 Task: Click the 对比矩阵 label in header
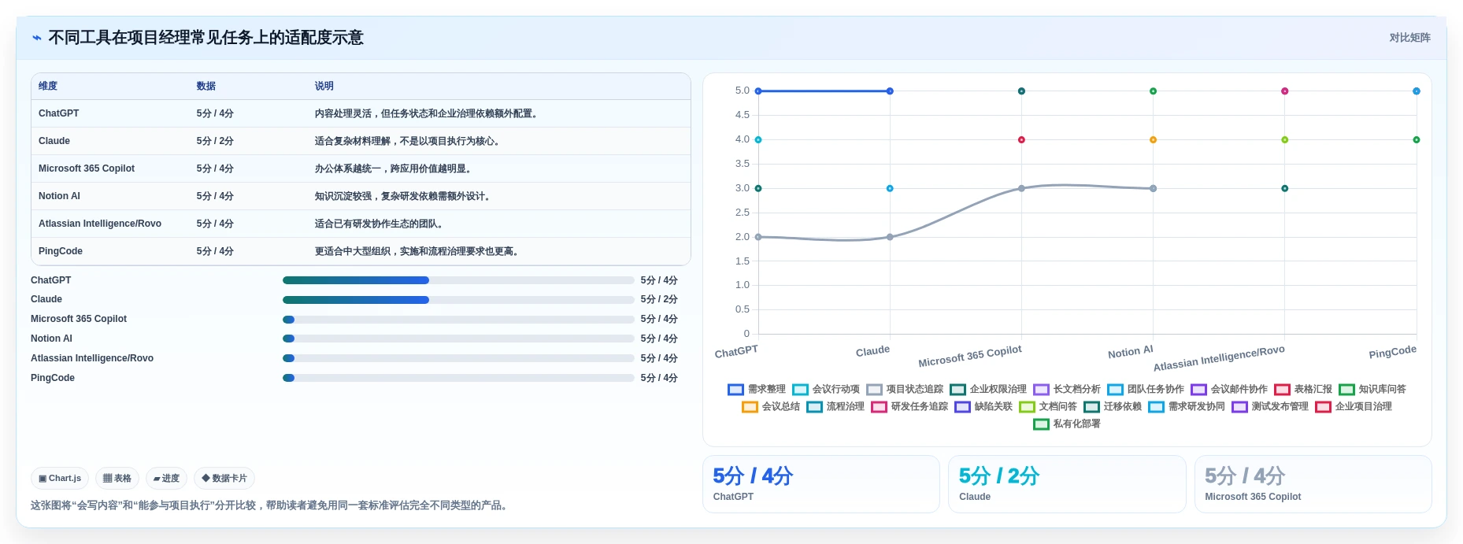point(1409,38)
